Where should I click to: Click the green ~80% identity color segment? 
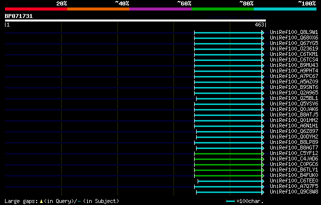[x=223, y=9]
